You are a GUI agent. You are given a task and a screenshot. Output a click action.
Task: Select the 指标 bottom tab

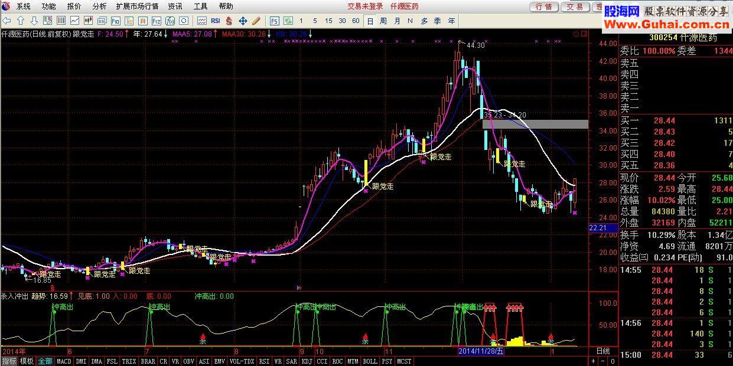point(9,361)
